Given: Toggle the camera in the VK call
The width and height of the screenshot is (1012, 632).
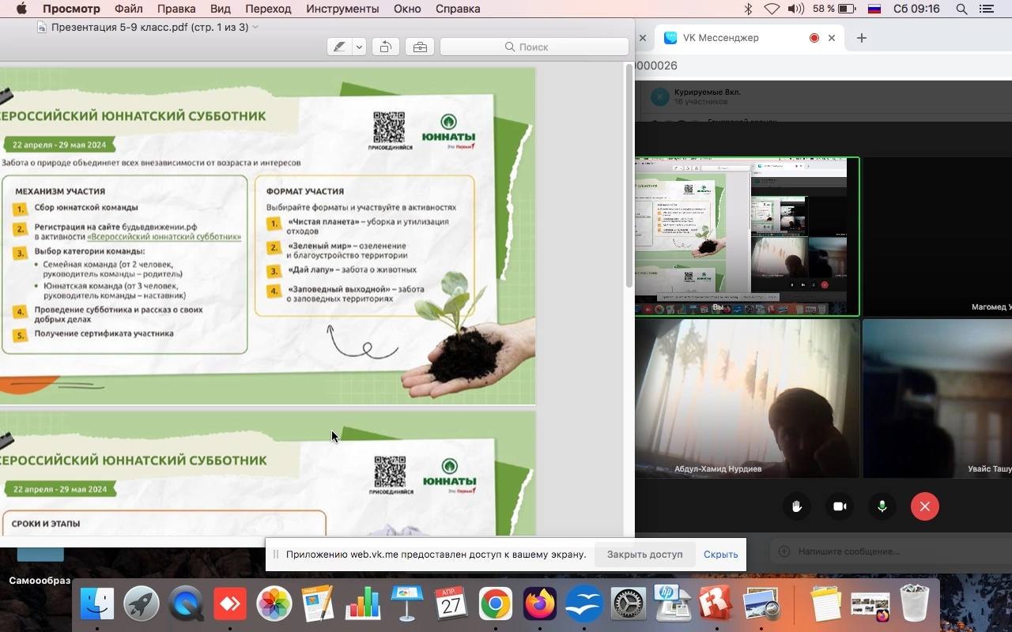Looking at the screenshot, I should pos(840,506).
